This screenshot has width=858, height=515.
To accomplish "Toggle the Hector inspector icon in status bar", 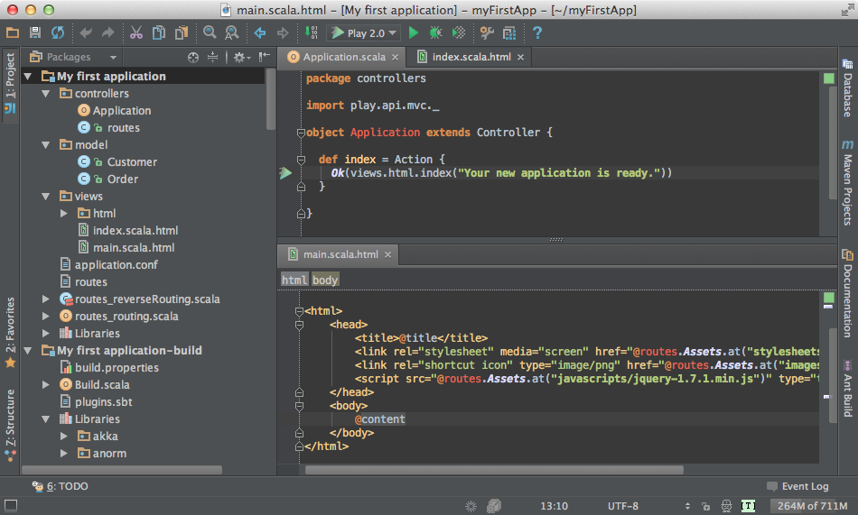I will pos(725,506).
